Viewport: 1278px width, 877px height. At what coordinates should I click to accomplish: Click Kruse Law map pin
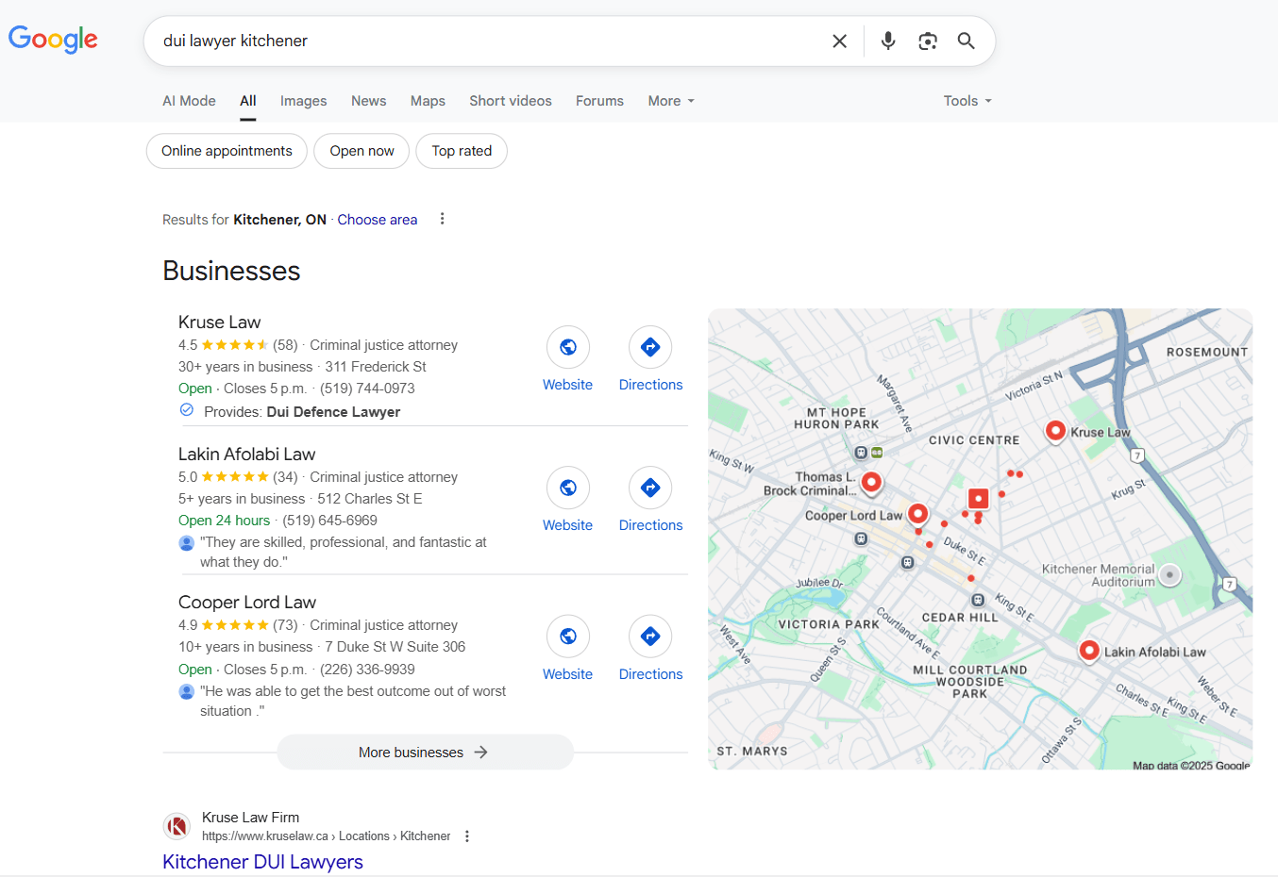pyautogui.click(x=1055, y=431)
